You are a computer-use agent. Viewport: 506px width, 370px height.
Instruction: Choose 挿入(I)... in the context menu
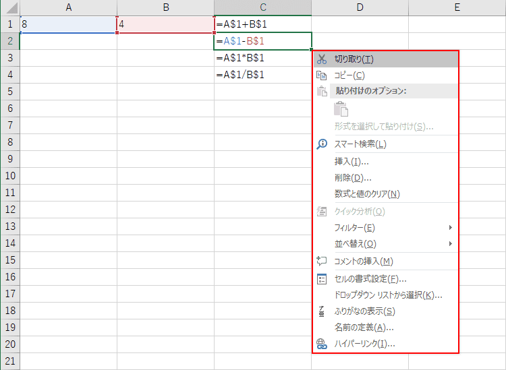click(386, 161)
